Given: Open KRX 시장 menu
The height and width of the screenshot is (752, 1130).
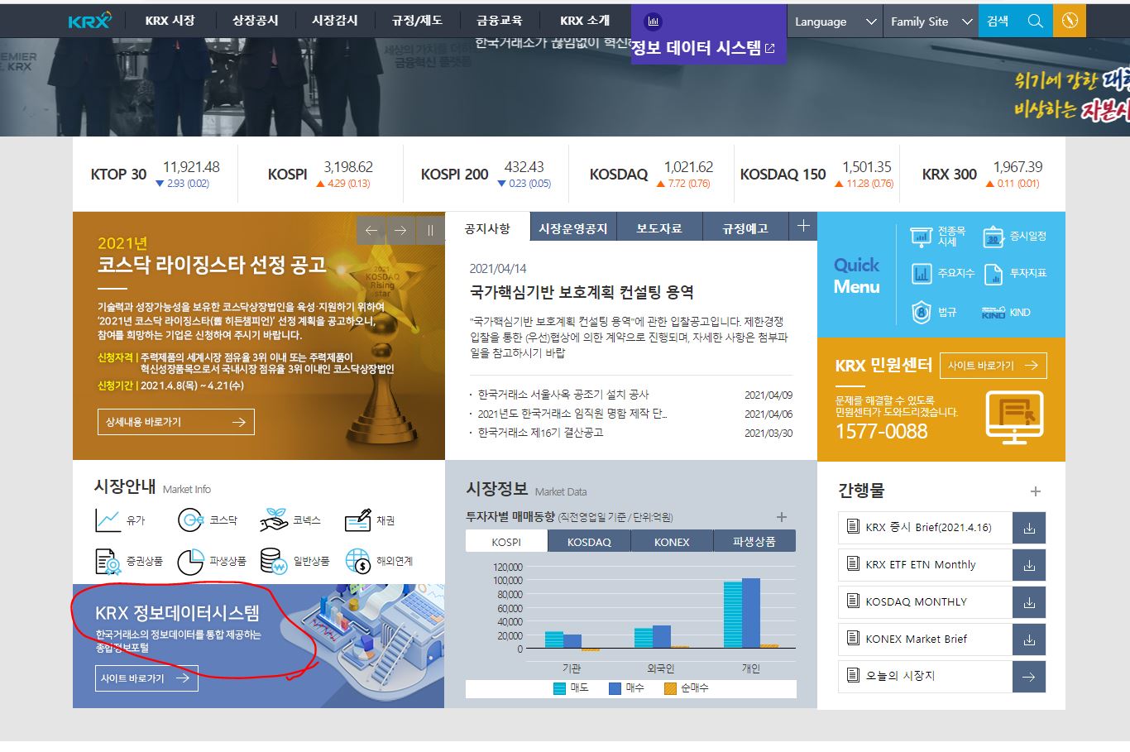Looking at the screenshot, I should click(170, 21).
